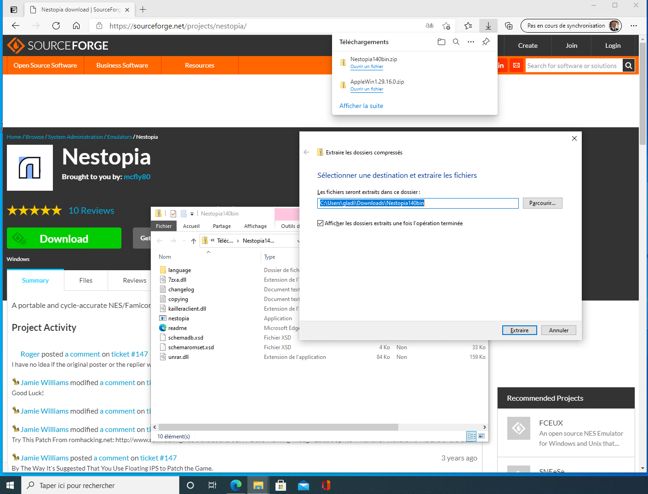Expand the Explorer quick access toolbar dropdown
This screenshot has height=494, width=648.
coord(192,214)
